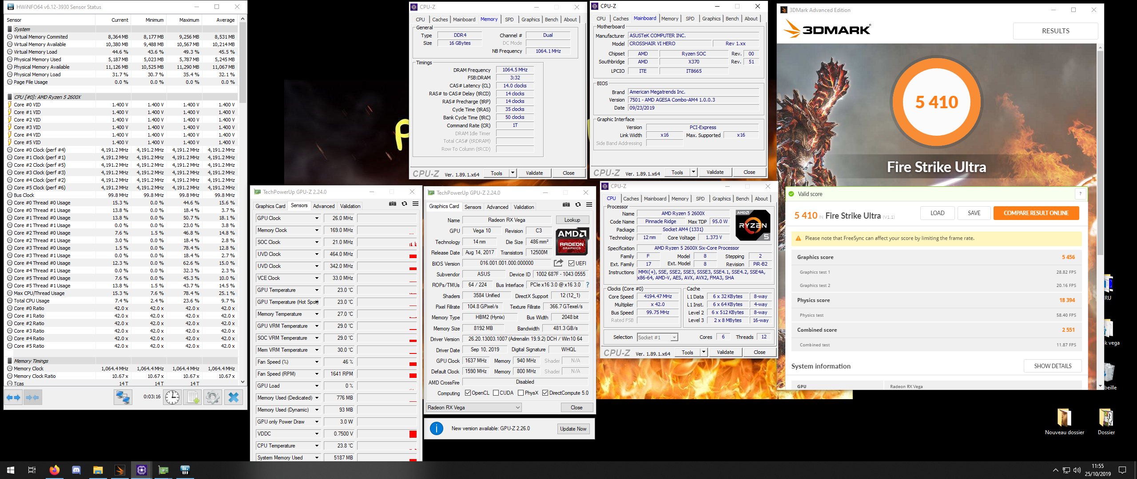Start HWiNFO logging with sheet-plus icon
Image resolution: width=1137 pixels, height=479 pixels.
pos(193,397)
